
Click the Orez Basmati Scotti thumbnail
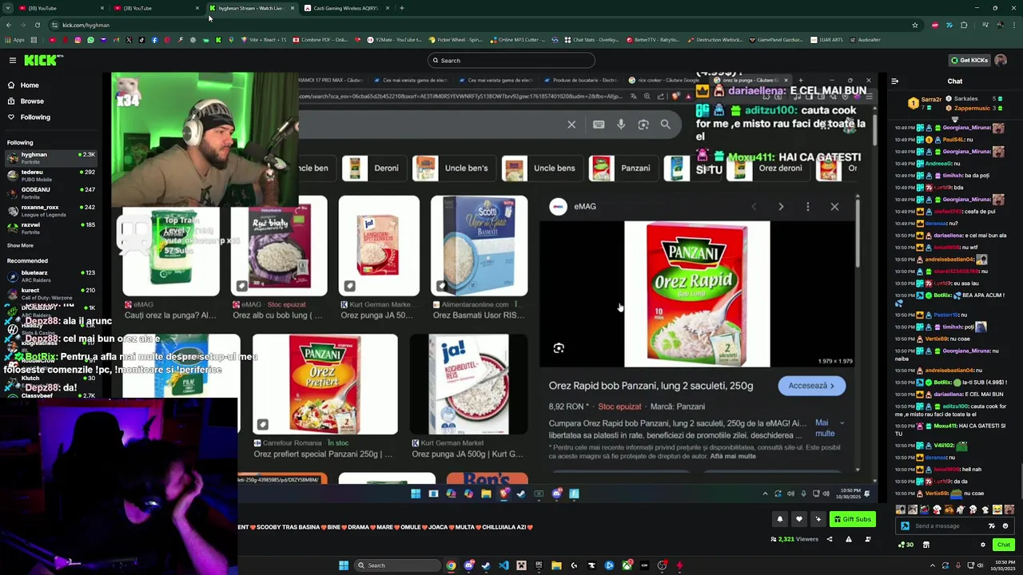pyautogui.click(x=479, y=246)
